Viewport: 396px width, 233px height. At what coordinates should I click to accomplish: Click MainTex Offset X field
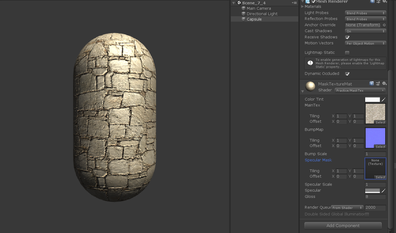[x=341, y=122]
